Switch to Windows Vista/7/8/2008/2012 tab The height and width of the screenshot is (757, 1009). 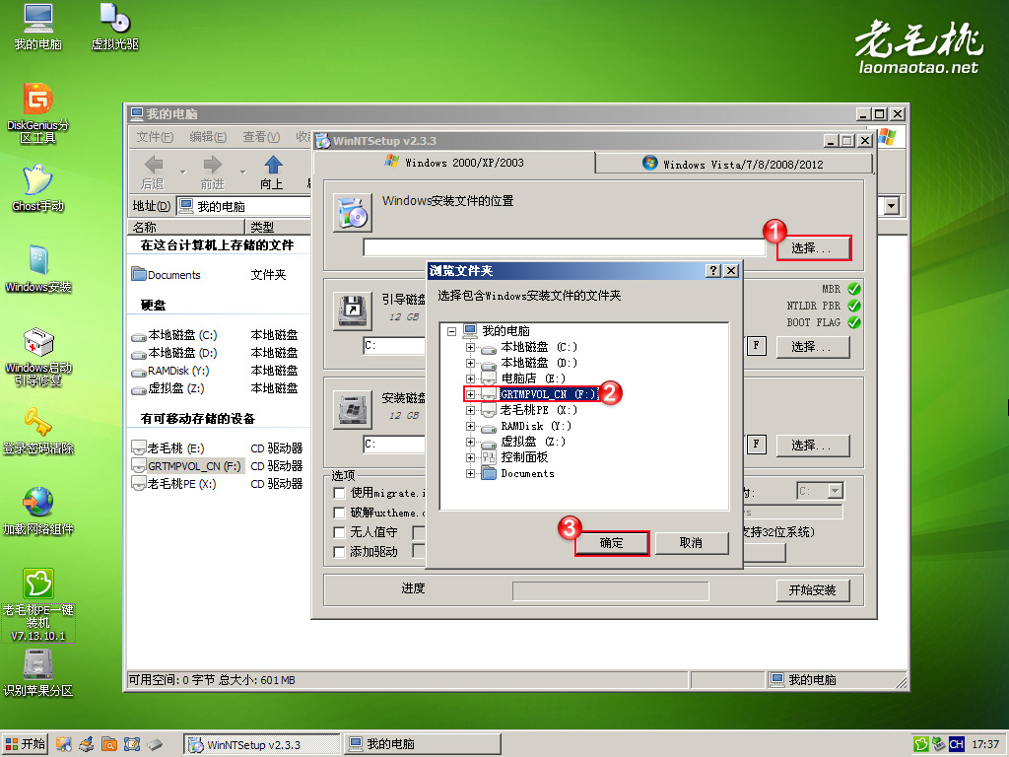click(x=733, y=165)
